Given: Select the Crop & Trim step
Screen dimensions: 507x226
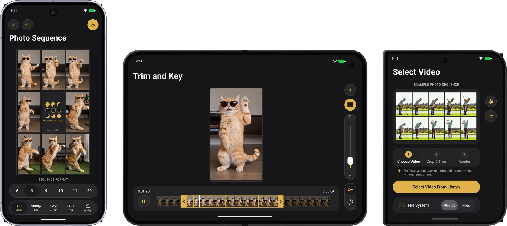Looking at the screenshot, I should 436,157.
